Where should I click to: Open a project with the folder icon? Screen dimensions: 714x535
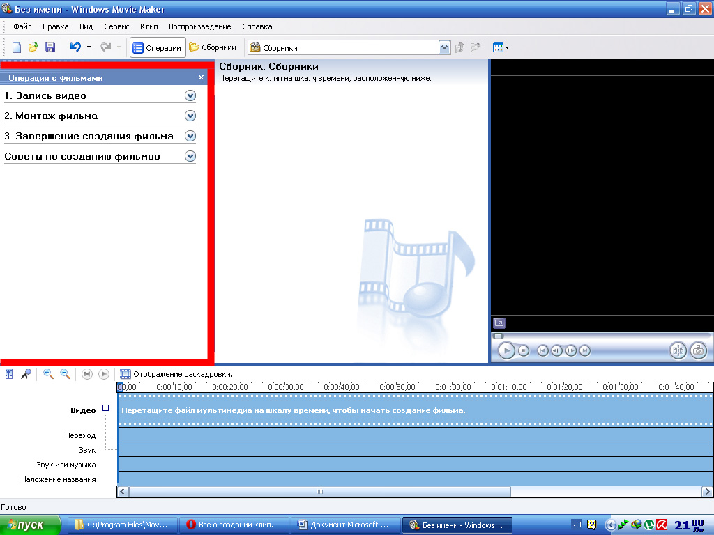tap(33, 47)
